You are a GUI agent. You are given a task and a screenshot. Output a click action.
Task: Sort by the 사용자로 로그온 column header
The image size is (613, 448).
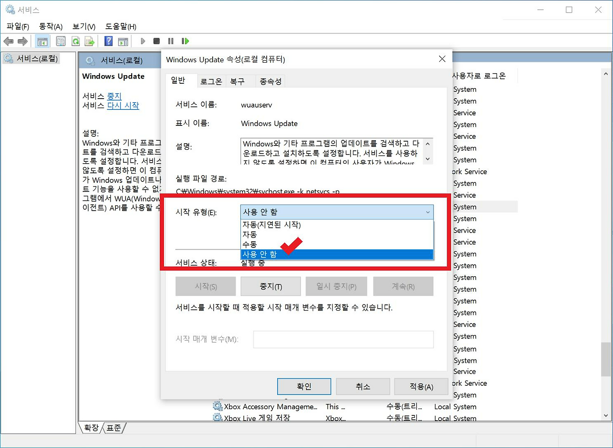pyautogui.click(x=479, y=76)
